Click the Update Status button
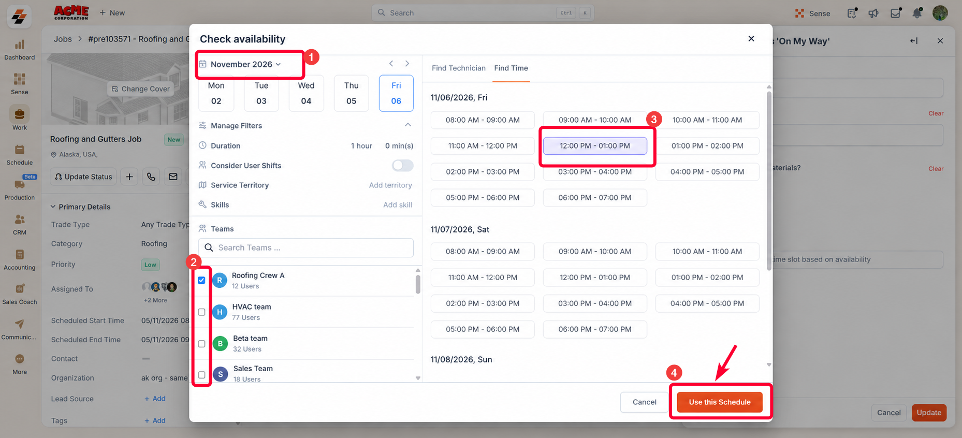The width and height of the screenshot is (962, 438). click(83, 177)
